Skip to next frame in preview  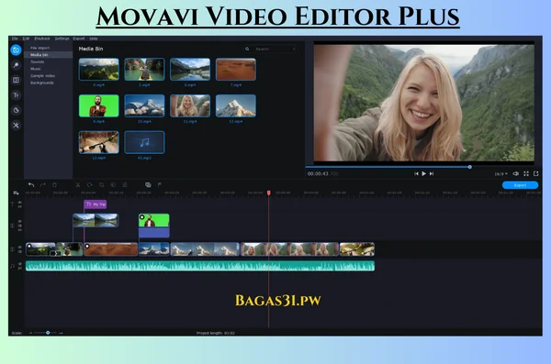coord(432,173)
